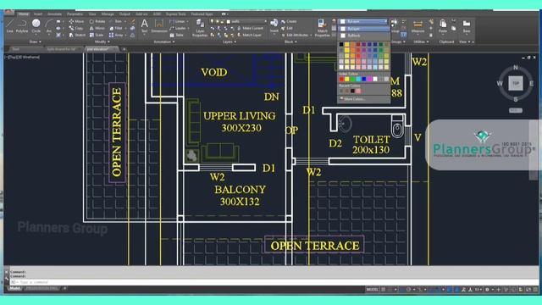Select the Arc tool
542x305 pixels.
tap(49, 26)
